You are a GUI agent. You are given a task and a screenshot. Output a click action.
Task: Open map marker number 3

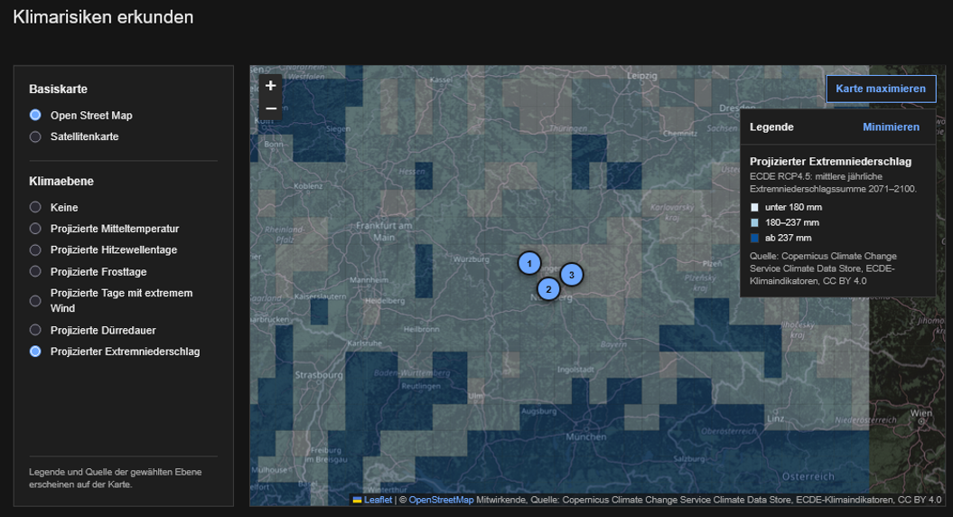571,275
